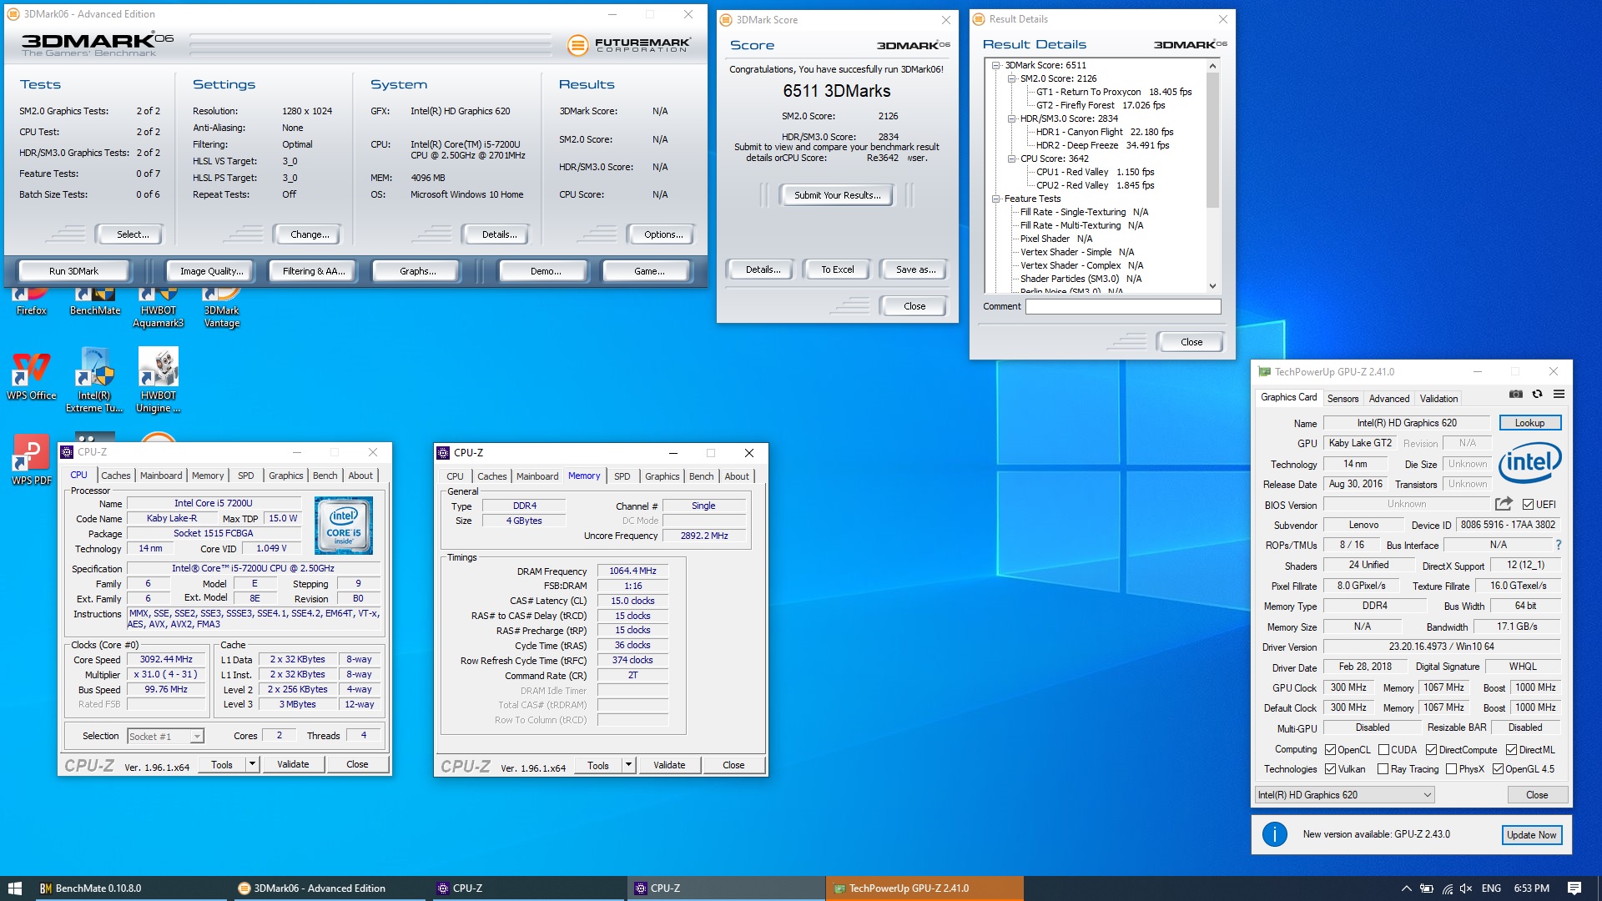Collapse the 3DMark Score: 6511 tree node
The height and width of the screenshot is (901, 1602).
tap(995, 65)
